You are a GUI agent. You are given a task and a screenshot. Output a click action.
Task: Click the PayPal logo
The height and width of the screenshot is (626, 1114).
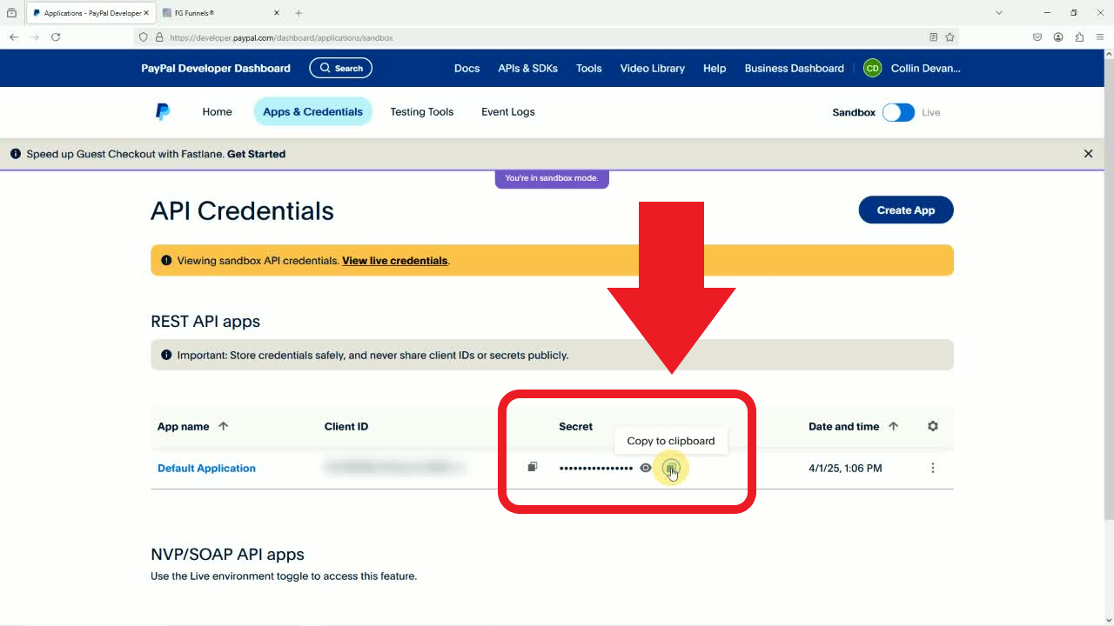pyautogui.click(x=163, y=111)
